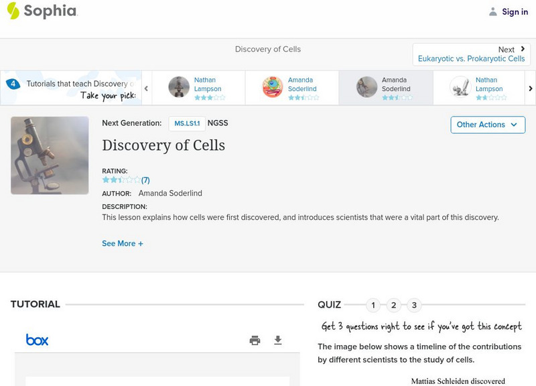Expand description with See More

coord(123,244)
